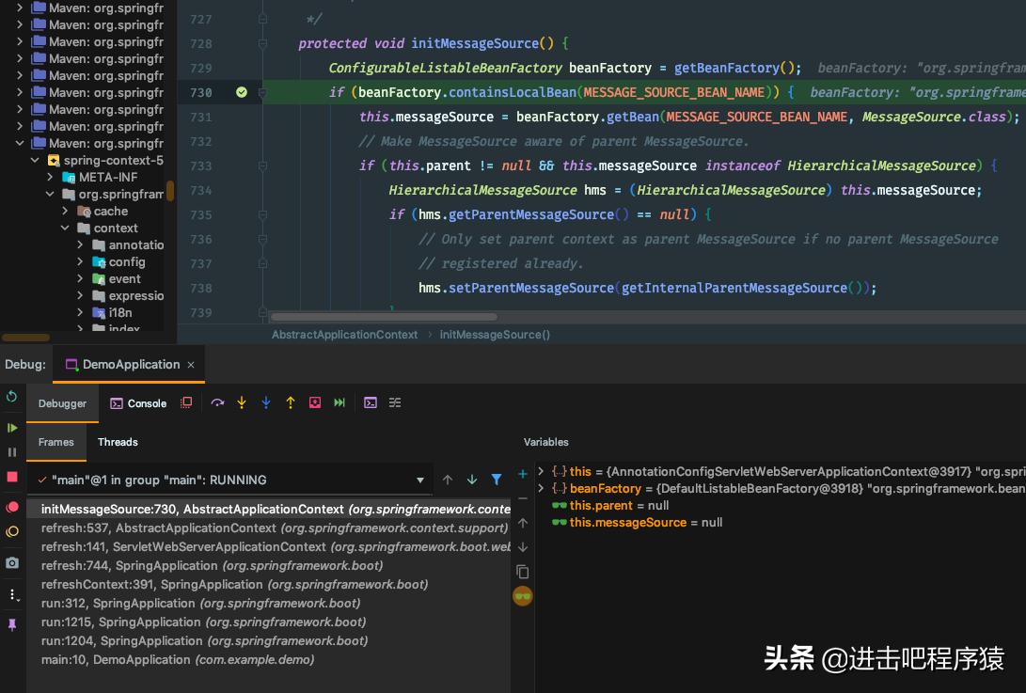
Task: Click the Step Over debug icon
Action: [217, 402]
